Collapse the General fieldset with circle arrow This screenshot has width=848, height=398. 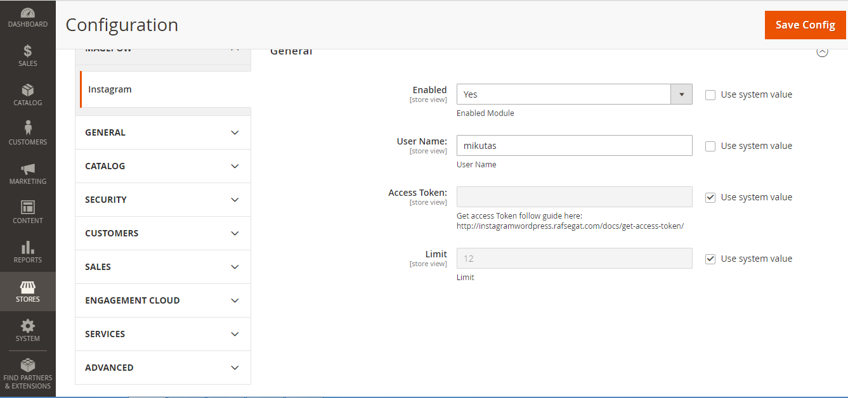pyautogui.click(x=822, y=52)
